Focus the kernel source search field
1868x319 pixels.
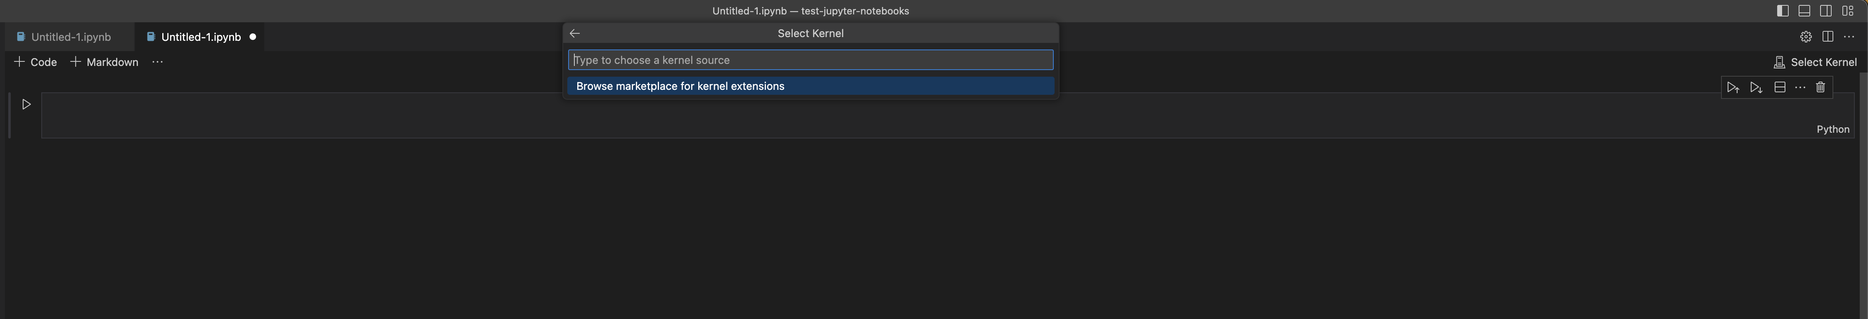[x=810, y=60]
